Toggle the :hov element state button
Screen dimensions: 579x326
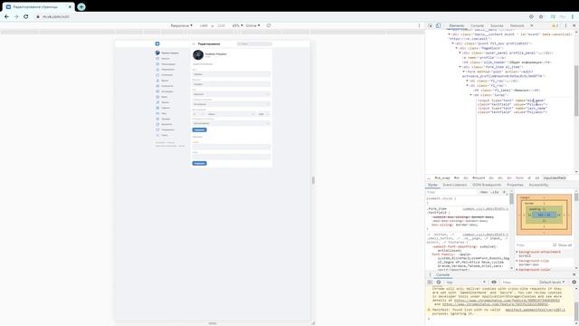tap(483, 192)
